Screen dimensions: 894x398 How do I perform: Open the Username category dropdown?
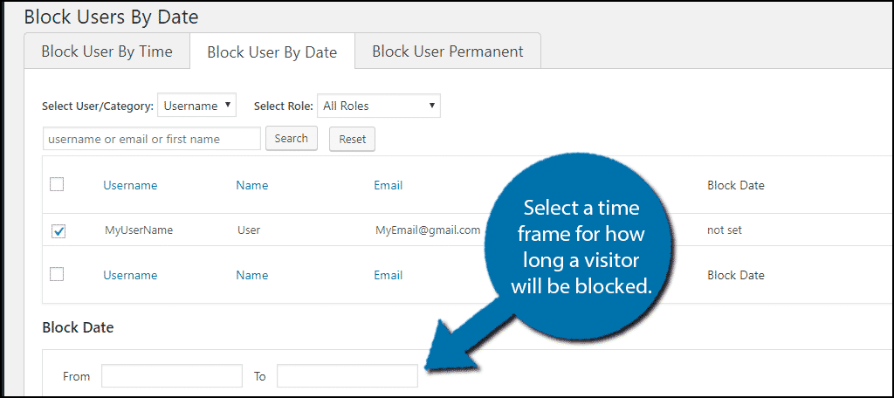196,106
